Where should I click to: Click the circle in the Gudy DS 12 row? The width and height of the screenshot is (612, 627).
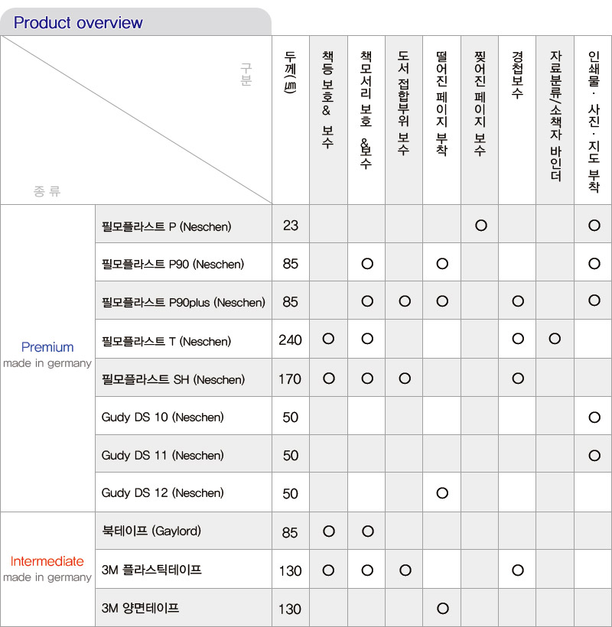pos(442,493)
